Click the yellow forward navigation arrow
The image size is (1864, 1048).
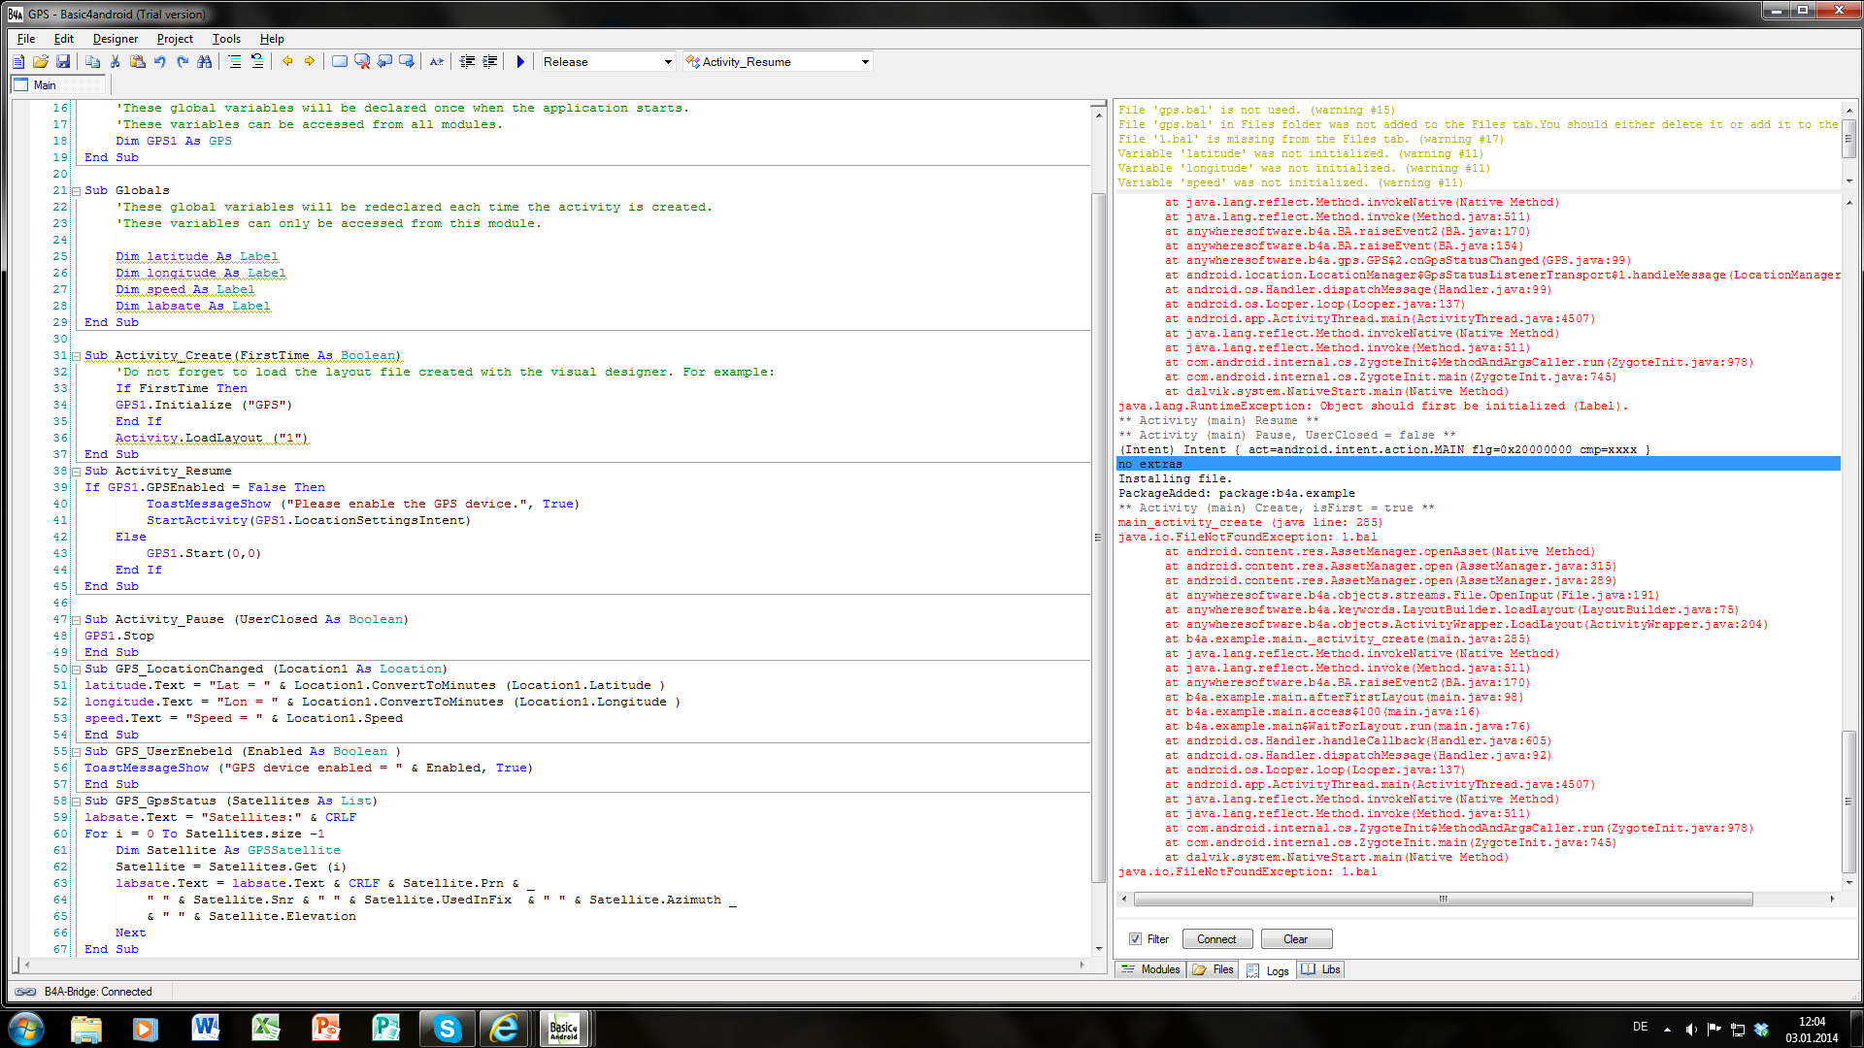tap(310, 61)
